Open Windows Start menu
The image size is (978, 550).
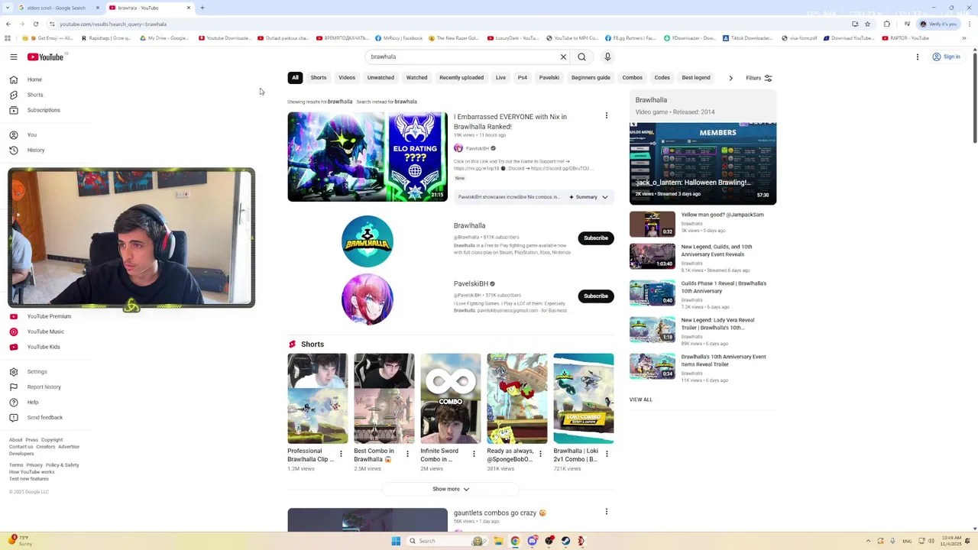coord(396,541)
